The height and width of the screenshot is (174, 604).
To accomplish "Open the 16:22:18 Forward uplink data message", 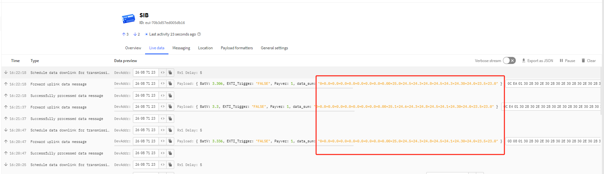I will [301, 84].
